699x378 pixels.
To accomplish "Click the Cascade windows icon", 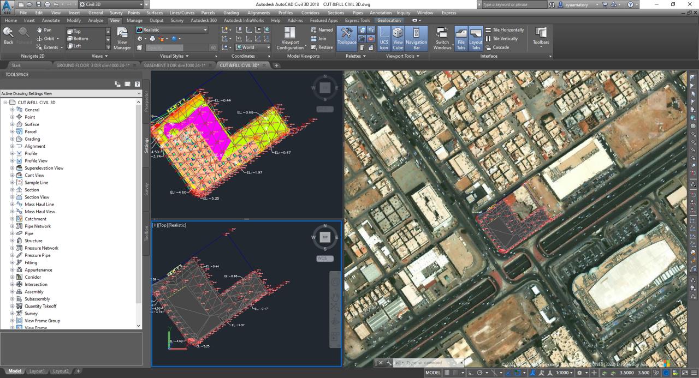I will [496, 47].
